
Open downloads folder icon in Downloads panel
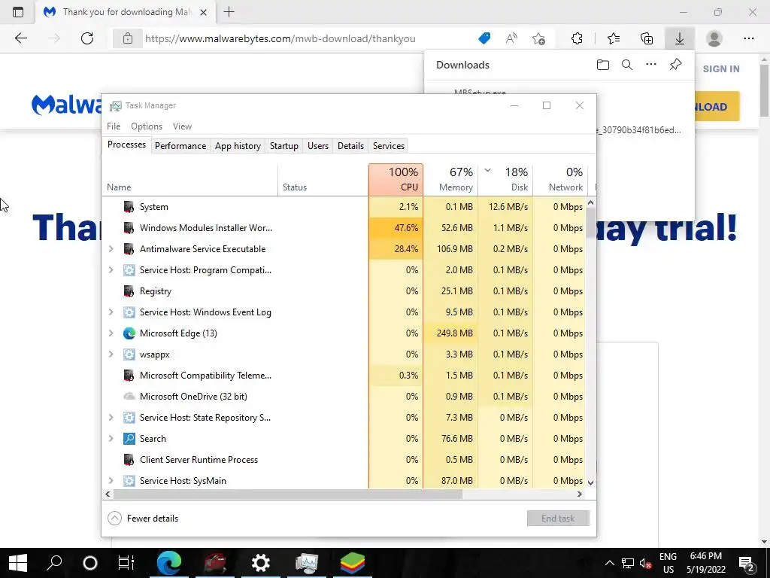coord(603,65)
